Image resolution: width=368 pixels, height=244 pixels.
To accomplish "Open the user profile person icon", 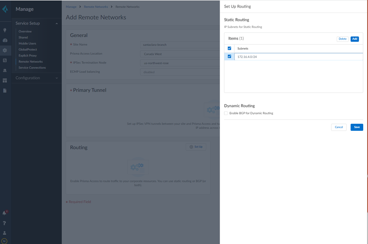I will [x=5, y=233].
